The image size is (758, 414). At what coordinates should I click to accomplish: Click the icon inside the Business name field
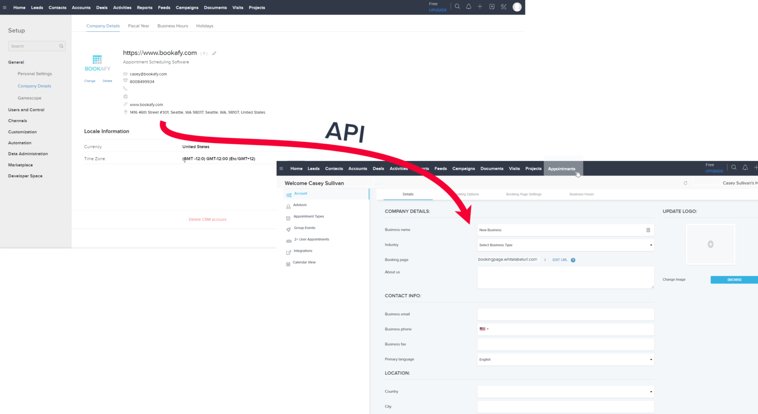coord(648,230)
